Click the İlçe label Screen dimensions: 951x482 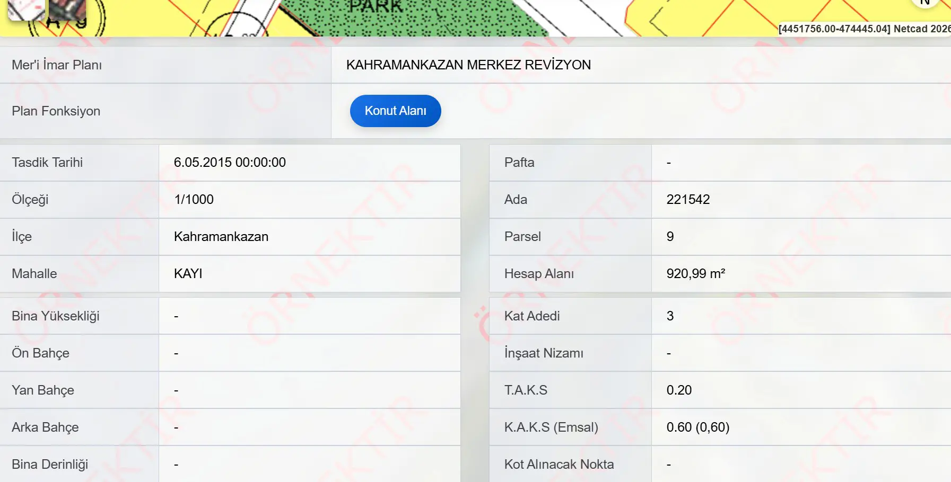click(22, 236)
